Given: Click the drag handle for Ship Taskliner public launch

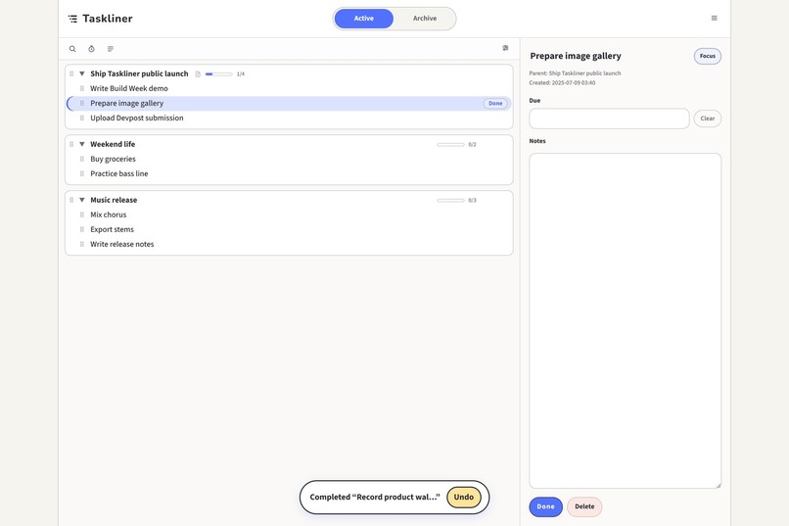Looking at the screenshot, I should click(71, 73).
